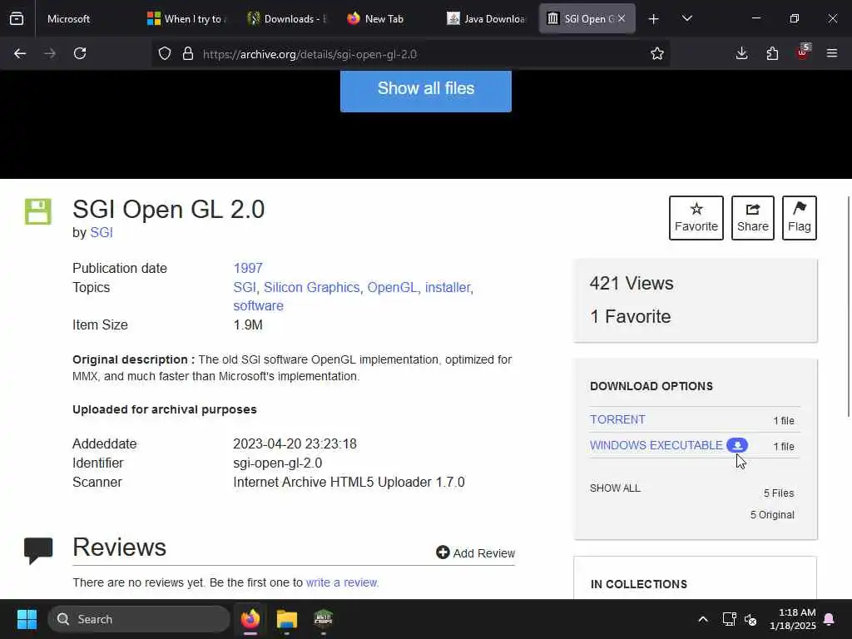Click the Add Review plus link
This screenshot has width=852, height=639.
(x=475, y=553)
